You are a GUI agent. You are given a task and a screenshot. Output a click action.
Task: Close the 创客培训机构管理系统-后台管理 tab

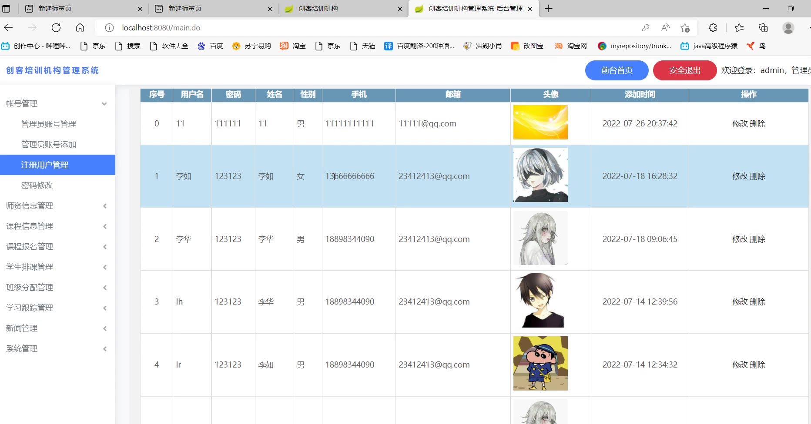(530, 9)
